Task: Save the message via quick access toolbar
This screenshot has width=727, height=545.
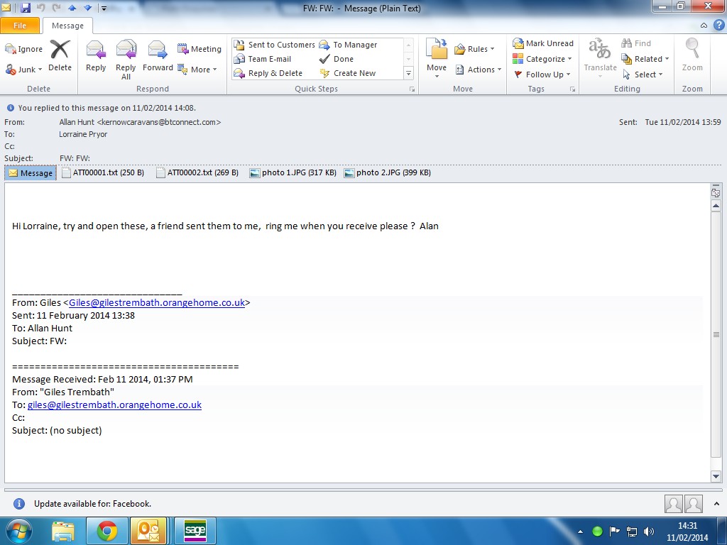Action: point(25,8)
